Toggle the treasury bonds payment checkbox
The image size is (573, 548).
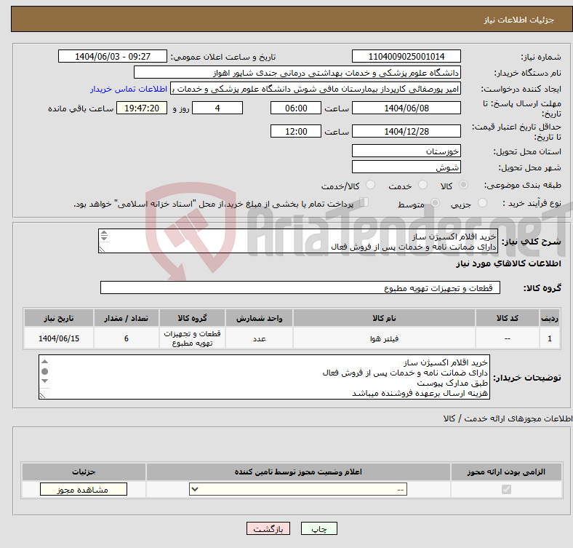pyautogui.click(x=364, y=203)
